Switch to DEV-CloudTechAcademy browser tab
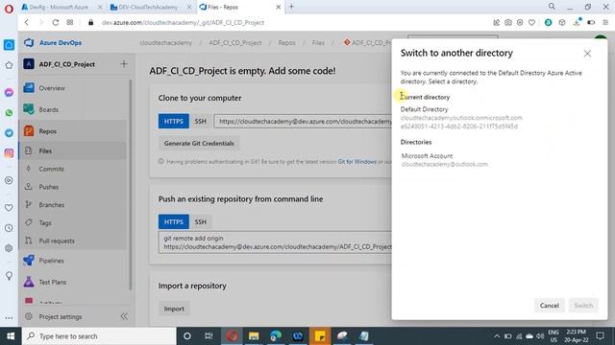The height and width of the screenshot is (345, 615). coord(147,7)
